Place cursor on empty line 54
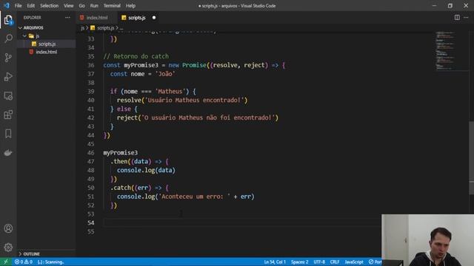Viewport: 474px width, 266px height. (242, 222)
